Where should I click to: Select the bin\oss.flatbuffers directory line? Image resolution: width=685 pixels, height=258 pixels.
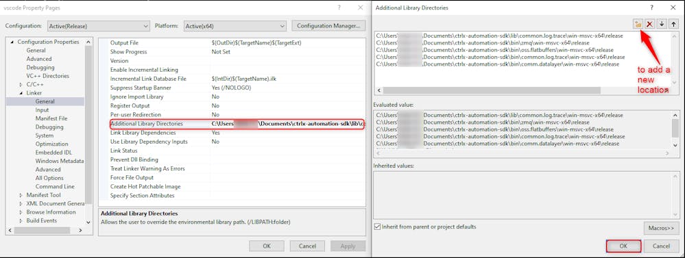tap(494, 50)
